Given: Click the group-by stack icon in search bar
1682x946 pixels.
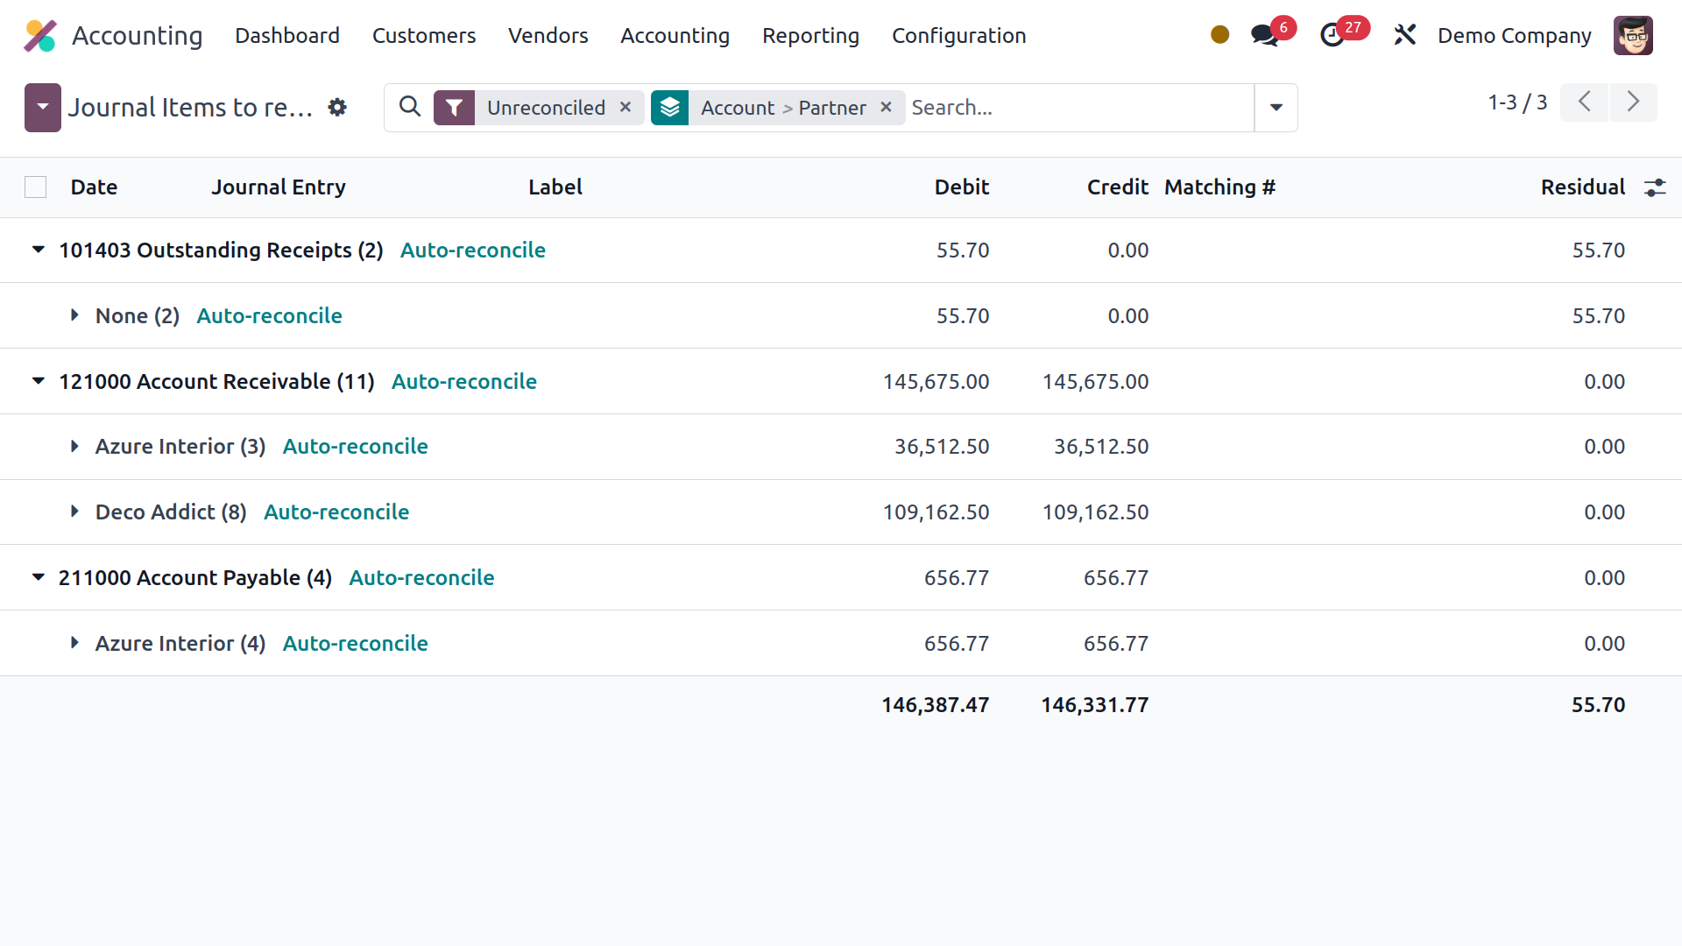Looking at the screenshot, I should (672, 106).
